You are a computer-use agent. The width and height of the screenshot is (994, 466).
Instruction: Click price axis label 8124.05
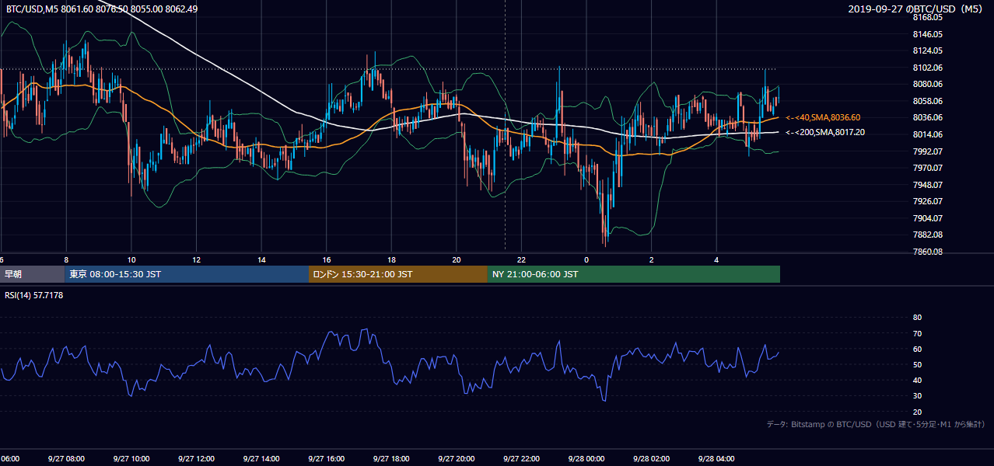tap(927, 50)
